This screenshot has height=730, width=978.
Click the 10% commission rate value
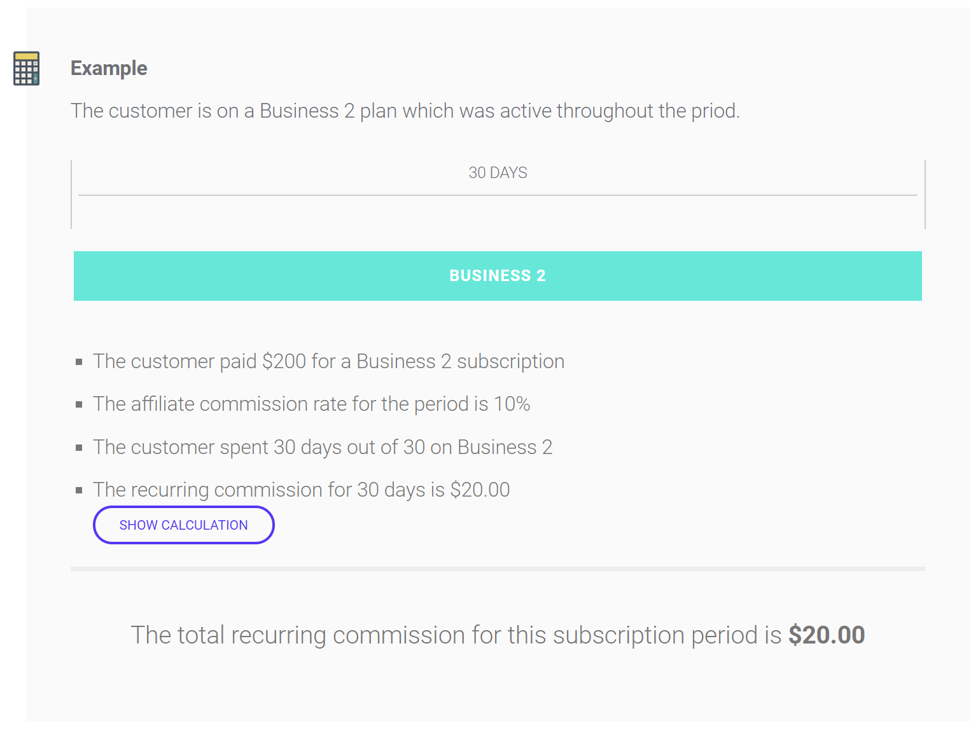(512, 404)
